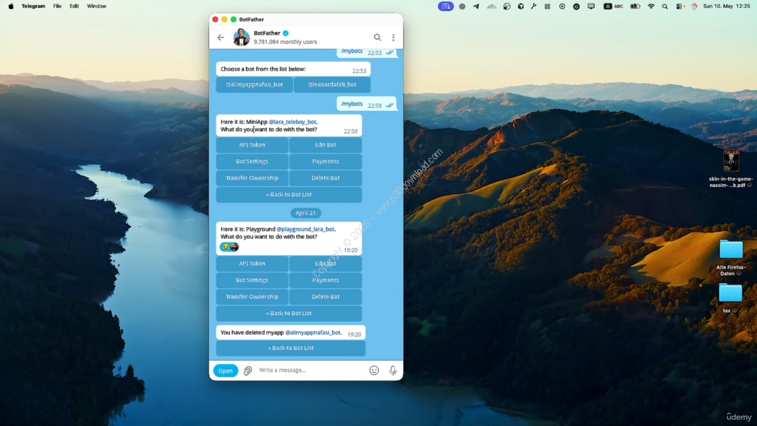The height and width of the screenshot is (426, 757).
Task: Click the cloud menu bar icon
Action: click(491, 7)
